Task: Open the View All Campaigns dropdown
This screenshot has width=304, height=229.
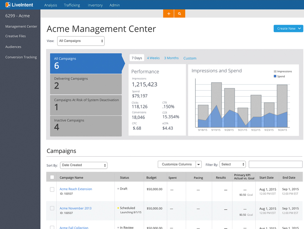Action: pos(81,41)
